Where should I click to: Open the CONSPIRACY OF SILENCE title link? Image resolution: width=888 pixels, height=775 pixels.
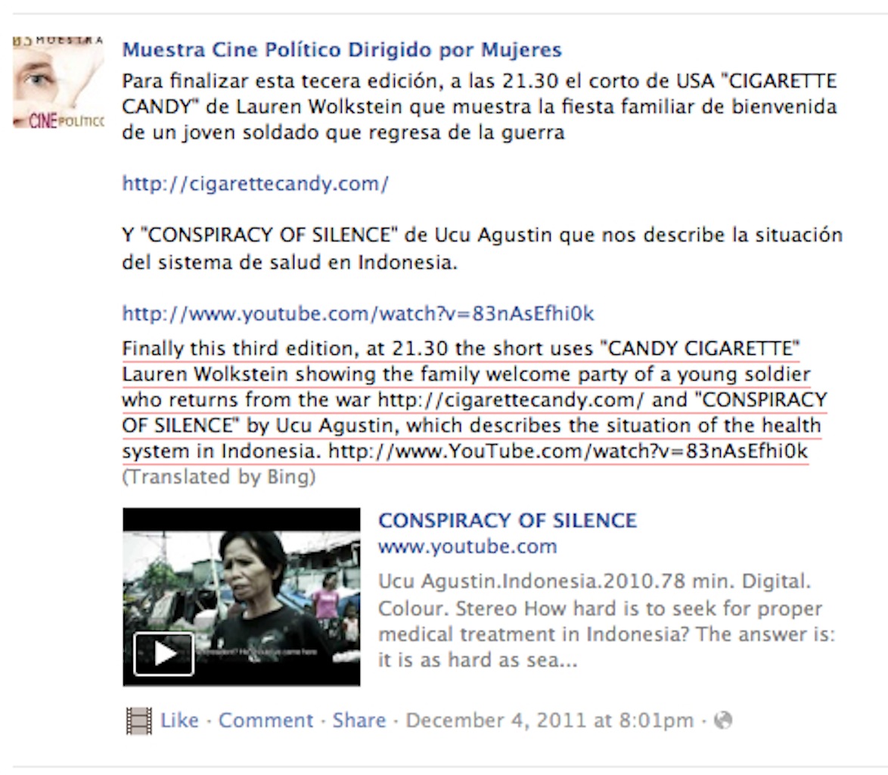point(508,521)
